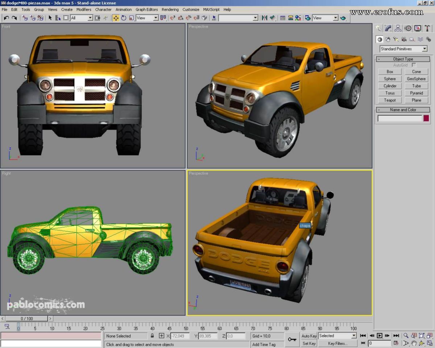Open the Named Selection Sets dropdown
Image resolution: width=435 pixels, height=348 pixels.
pos(239,18)
